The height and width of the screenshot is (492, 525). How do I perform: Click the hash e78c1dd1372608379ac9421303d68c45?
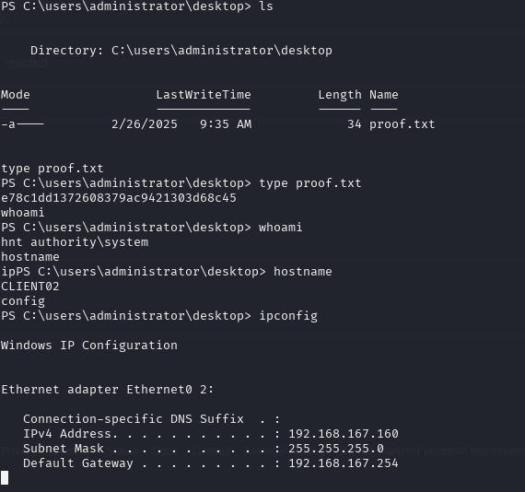(x=119, y=198)
